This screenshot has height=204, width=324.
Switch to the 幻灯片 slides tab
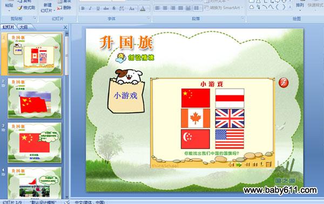pyautogui.click(x=9, y=27)
